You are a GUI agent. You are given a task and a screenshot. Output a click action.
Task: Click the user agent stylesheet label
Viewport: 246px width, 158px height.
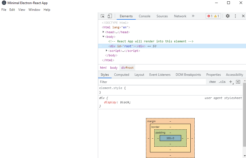tap(223, 98)
